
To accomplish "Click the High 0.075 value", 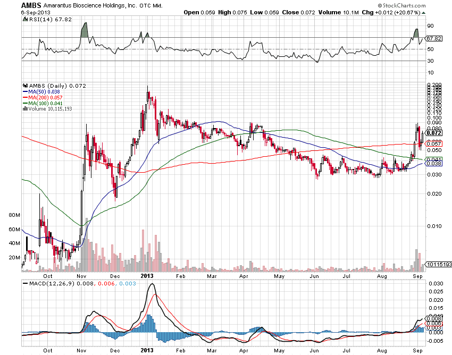I will [232, 12].
